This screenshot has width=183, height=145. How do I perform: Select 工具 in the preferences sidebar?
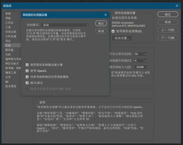(8, 27)
